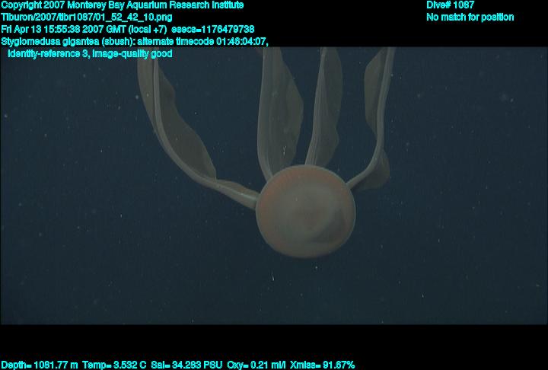Click the Monterey Bay Aquarium copyright text

pos(122,5)
